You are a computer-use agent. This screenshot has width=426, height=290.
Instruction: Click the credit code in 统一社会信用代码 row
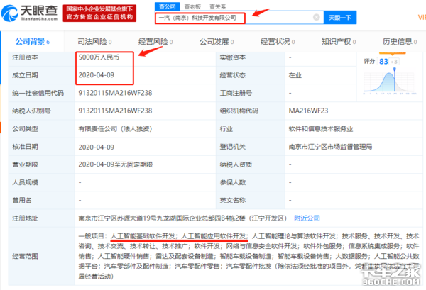tap(115, 93)
